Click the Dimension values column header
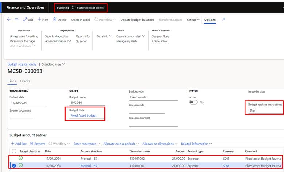The width and height of the screenshot is (284, 172). pyautogui.click(x=140, y=151)
